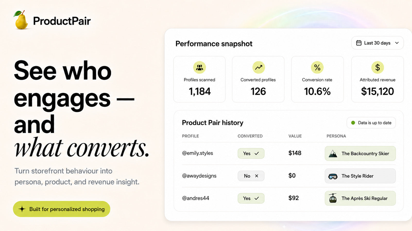This screenshot has width=412, height=231.
Task: Toggle the Yes converted badge for @emily.styles
Action: [x=251, y=153]
